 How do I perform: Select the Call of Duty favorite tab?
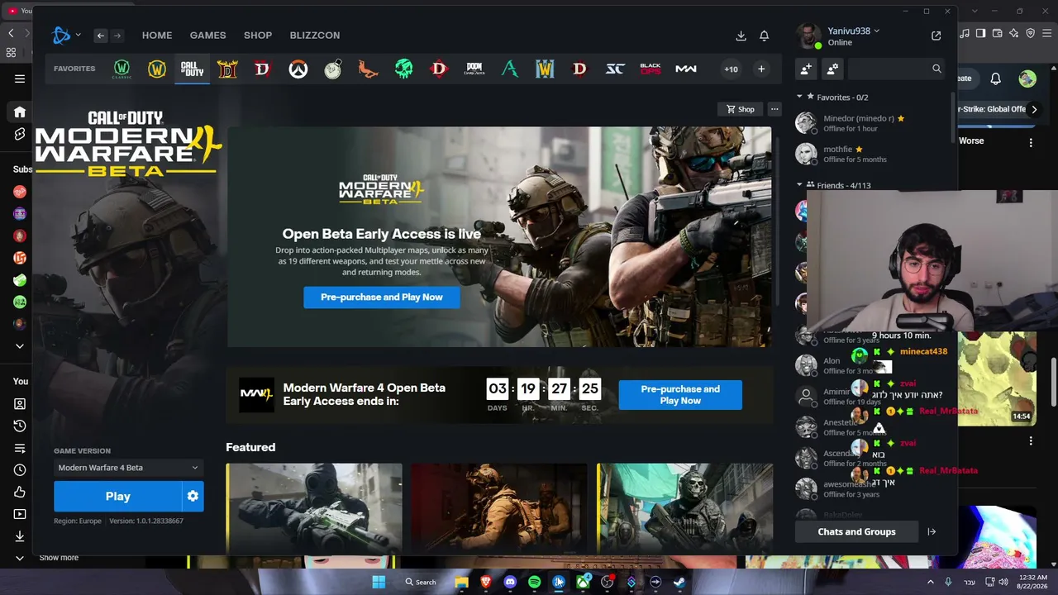point(192,69)
